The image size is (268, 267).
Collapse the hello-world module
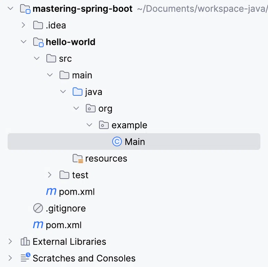click(x=23, y=42)
